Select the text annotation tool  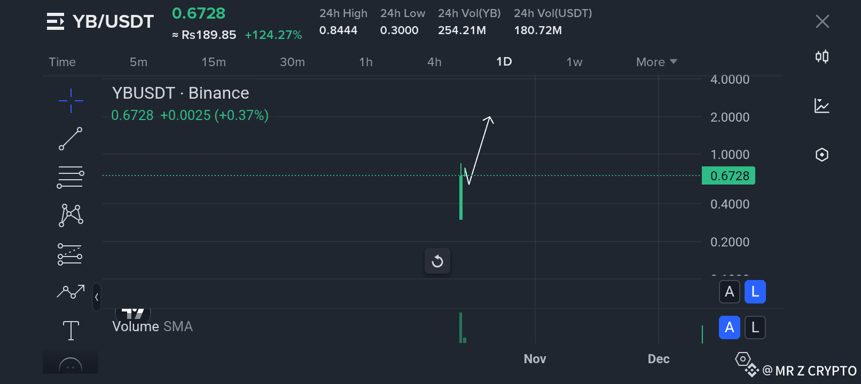71,330
